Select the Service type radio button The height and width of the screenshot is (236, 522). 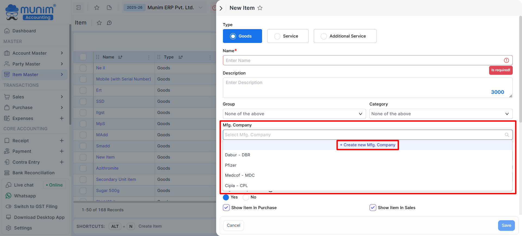pos(277,36)
